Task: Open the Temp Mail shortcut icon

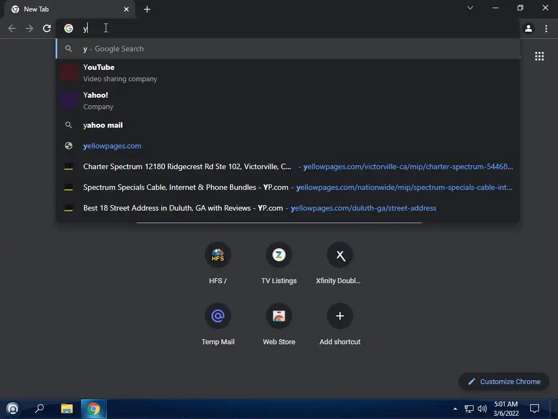Action: pos(218,316)
